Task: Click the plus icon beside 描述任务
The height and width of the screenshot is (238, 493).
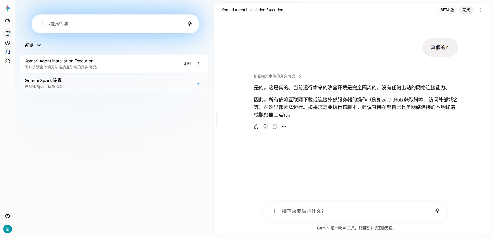Action: point(42,24)
